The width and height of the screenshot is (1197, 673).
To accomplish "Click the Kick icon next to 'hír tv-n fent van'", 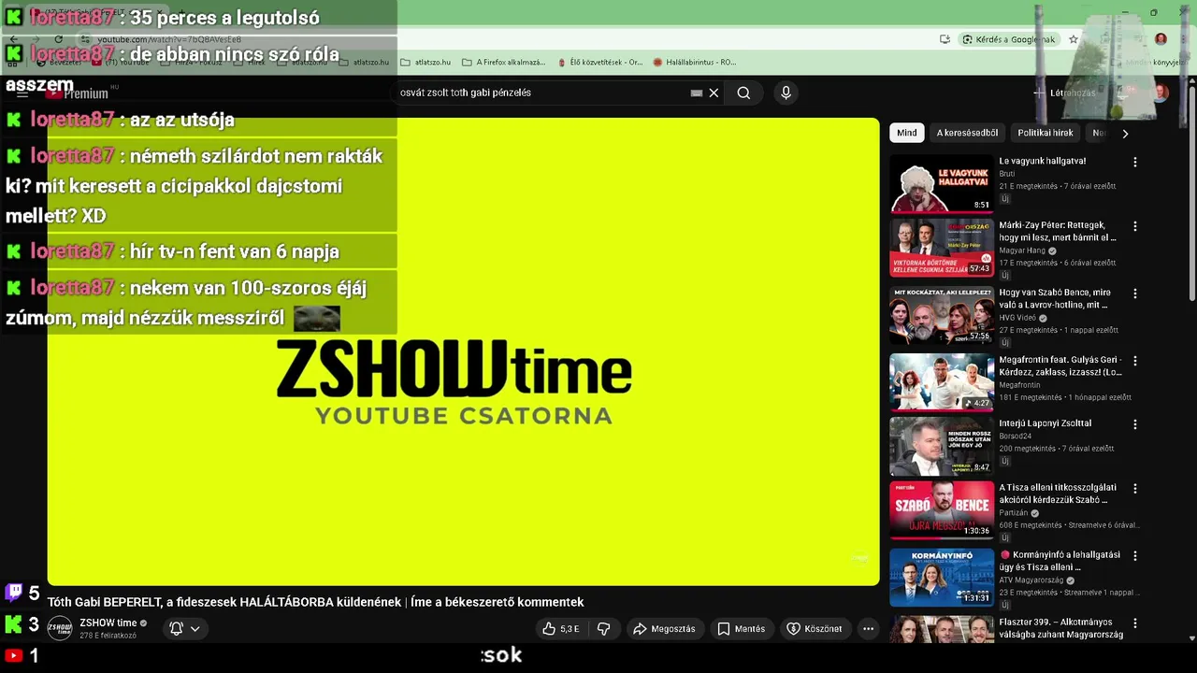I will 14,251.
